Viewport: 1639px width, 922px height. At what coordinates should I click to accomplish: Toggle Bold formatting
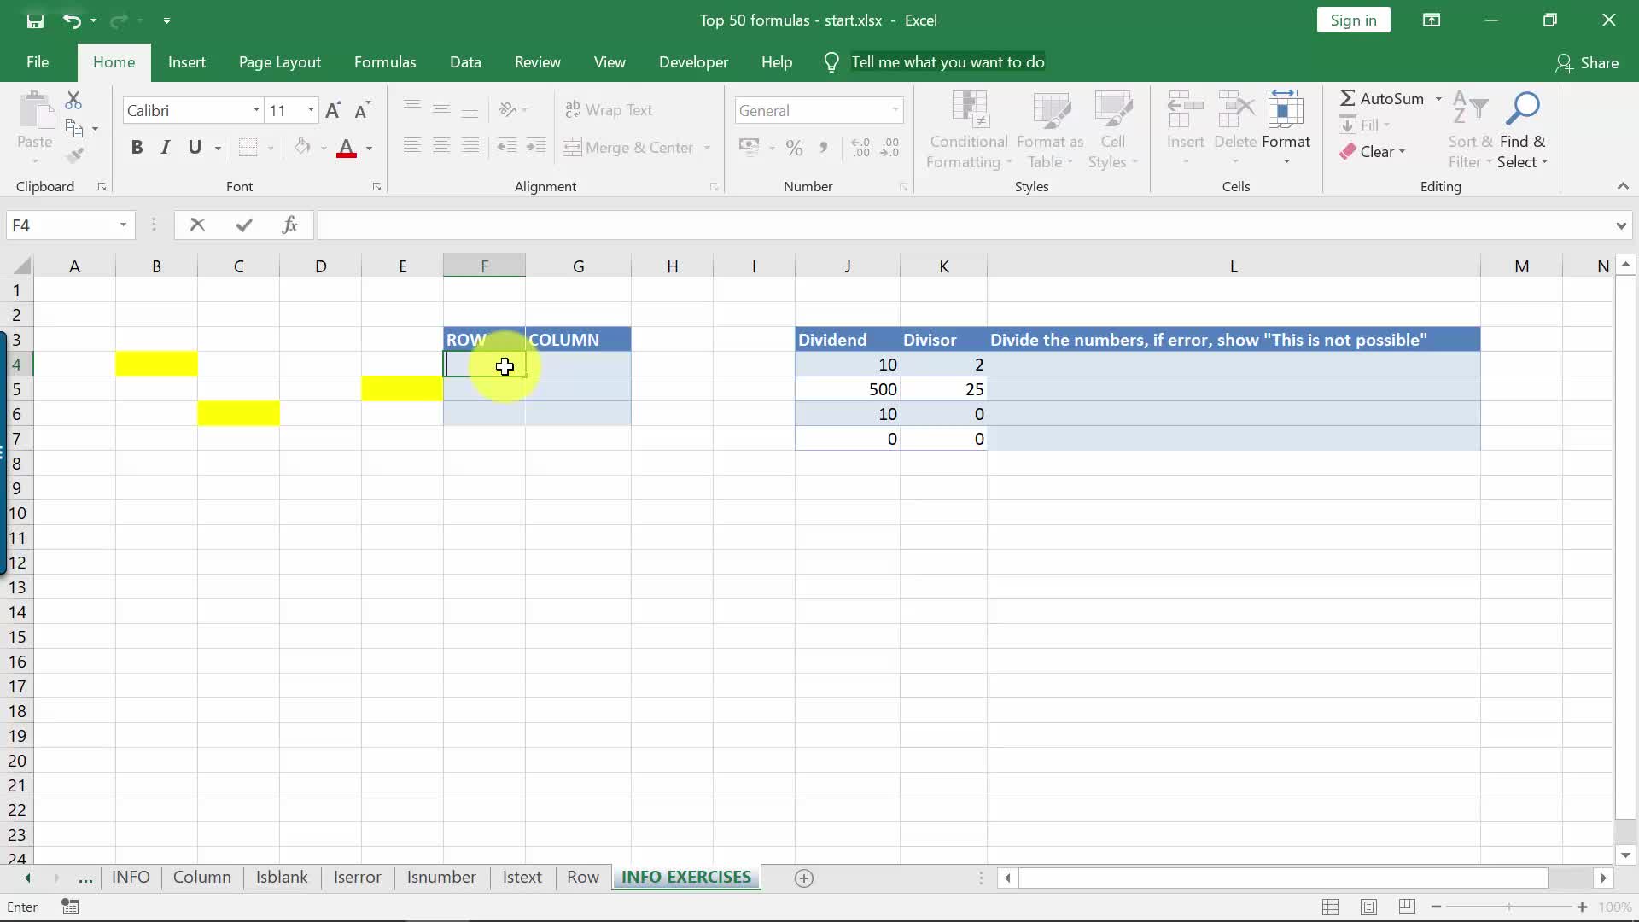tap(137, 148)
